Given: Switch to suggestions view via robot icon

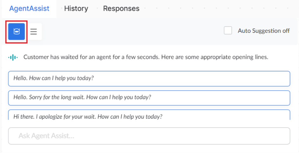Looking at the screenshot, I should (17, 31).
